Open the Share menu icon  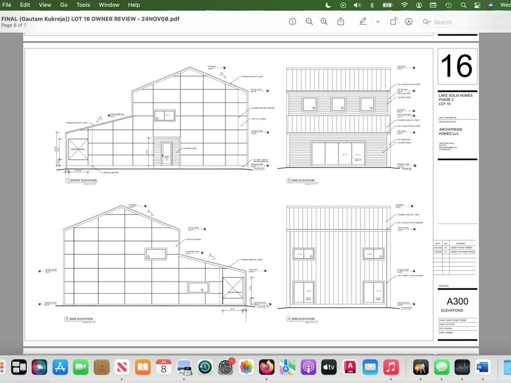click(x=341, y=22)
